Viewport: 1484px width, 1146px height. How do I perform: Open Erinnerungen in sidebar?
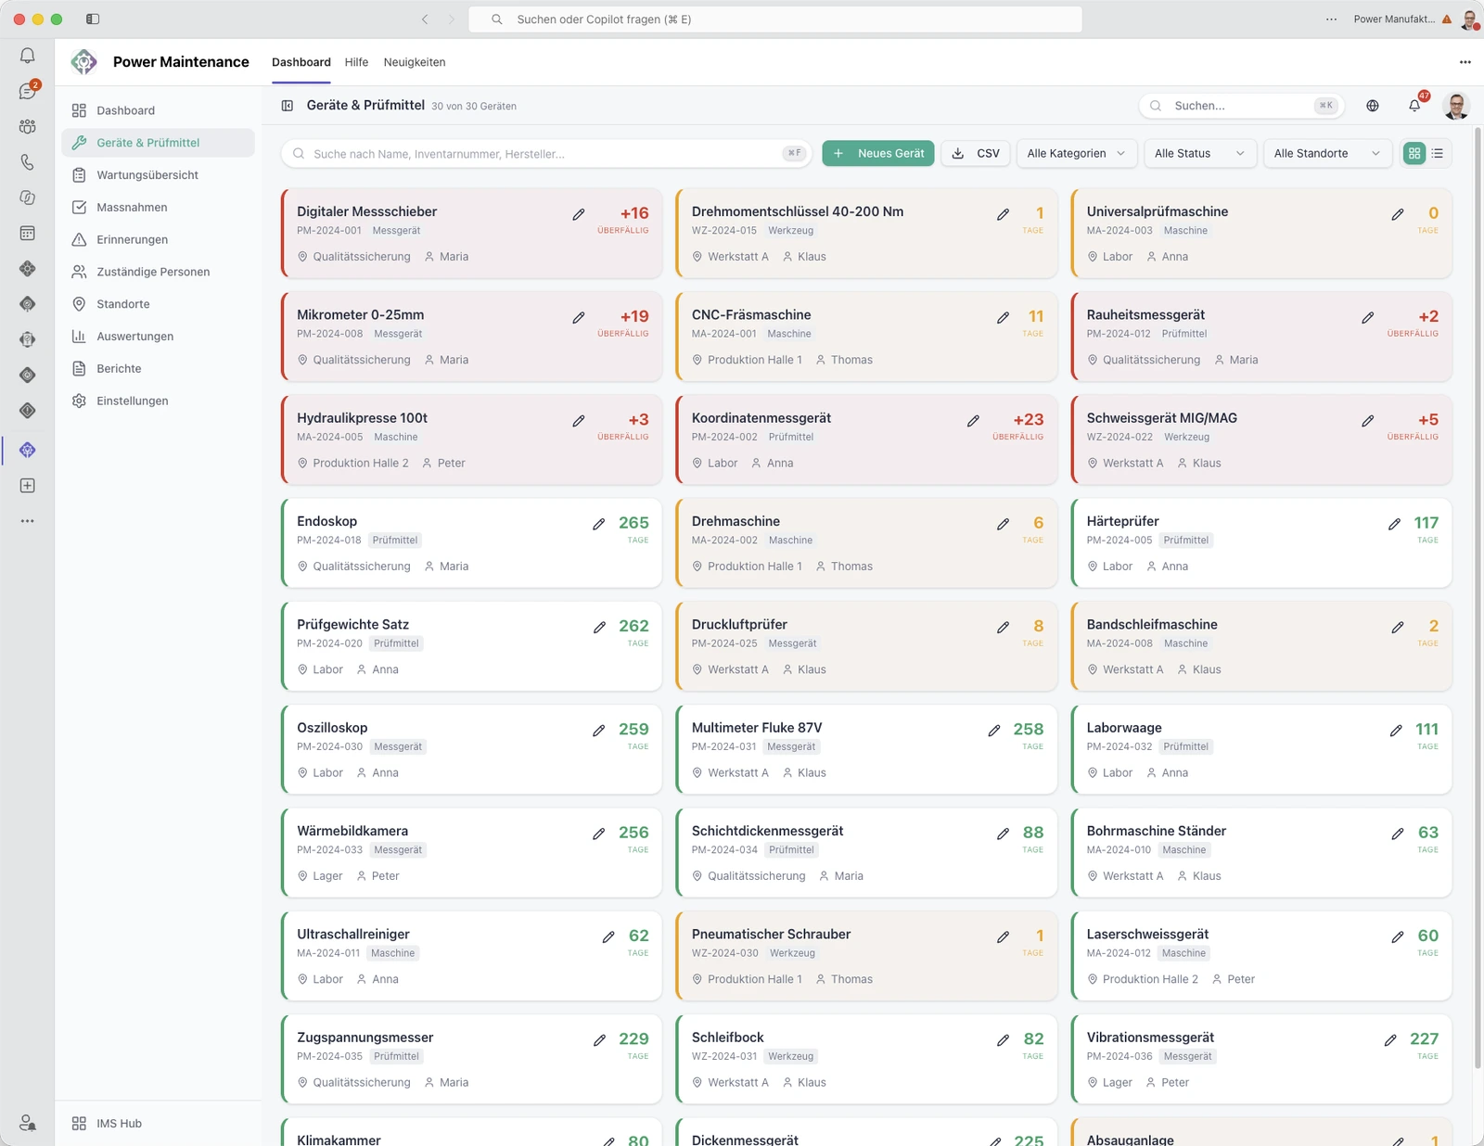[158, 239]
